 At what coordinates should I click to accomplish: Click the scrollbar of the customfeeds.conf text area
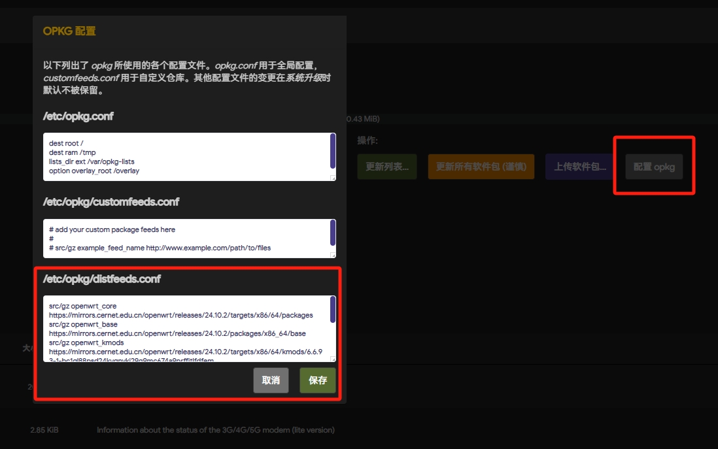click(333, 233)
